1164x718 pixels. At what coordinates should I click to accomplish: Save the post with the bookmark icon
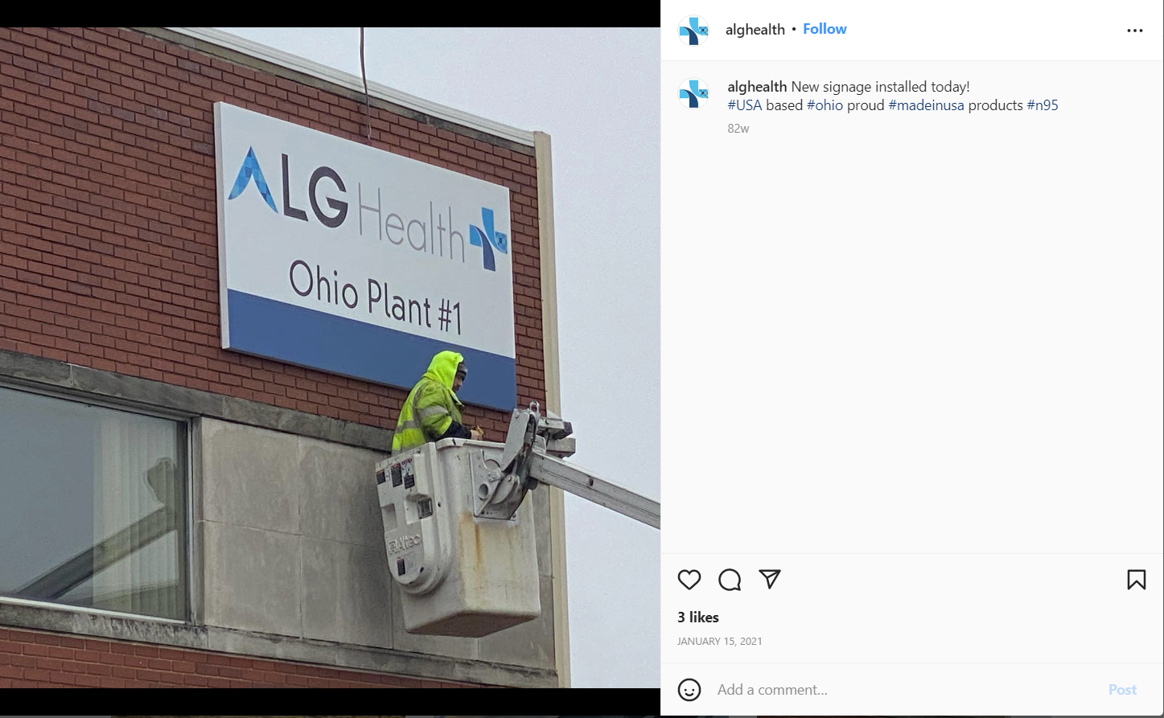[x=1137, y=580]
